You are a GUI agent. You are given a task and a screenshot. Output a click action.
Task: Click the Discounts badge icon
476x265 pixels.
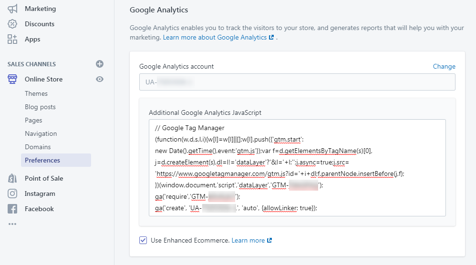pyautogui.click(x=12, y=24)
